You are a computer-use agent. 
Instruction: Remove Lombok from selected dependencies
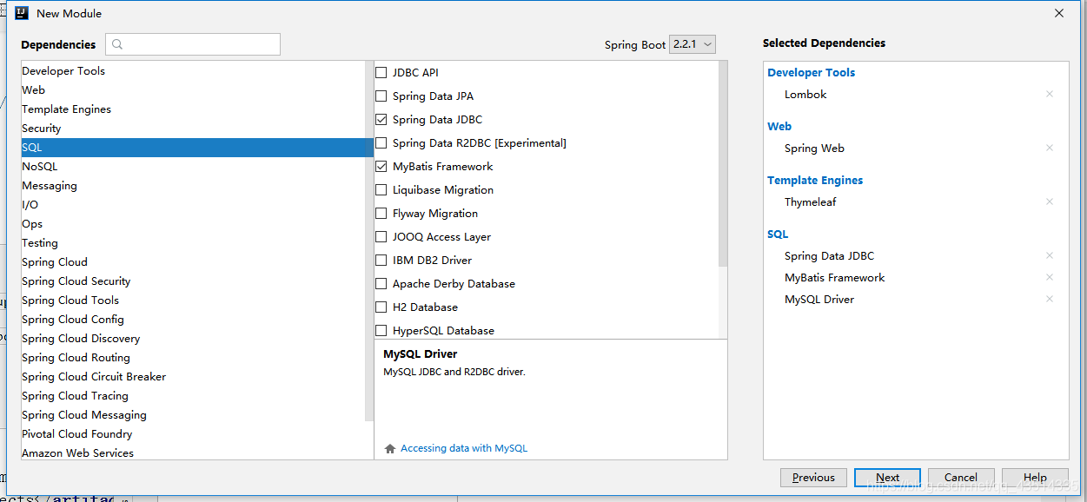click(x=1050, y=94)
